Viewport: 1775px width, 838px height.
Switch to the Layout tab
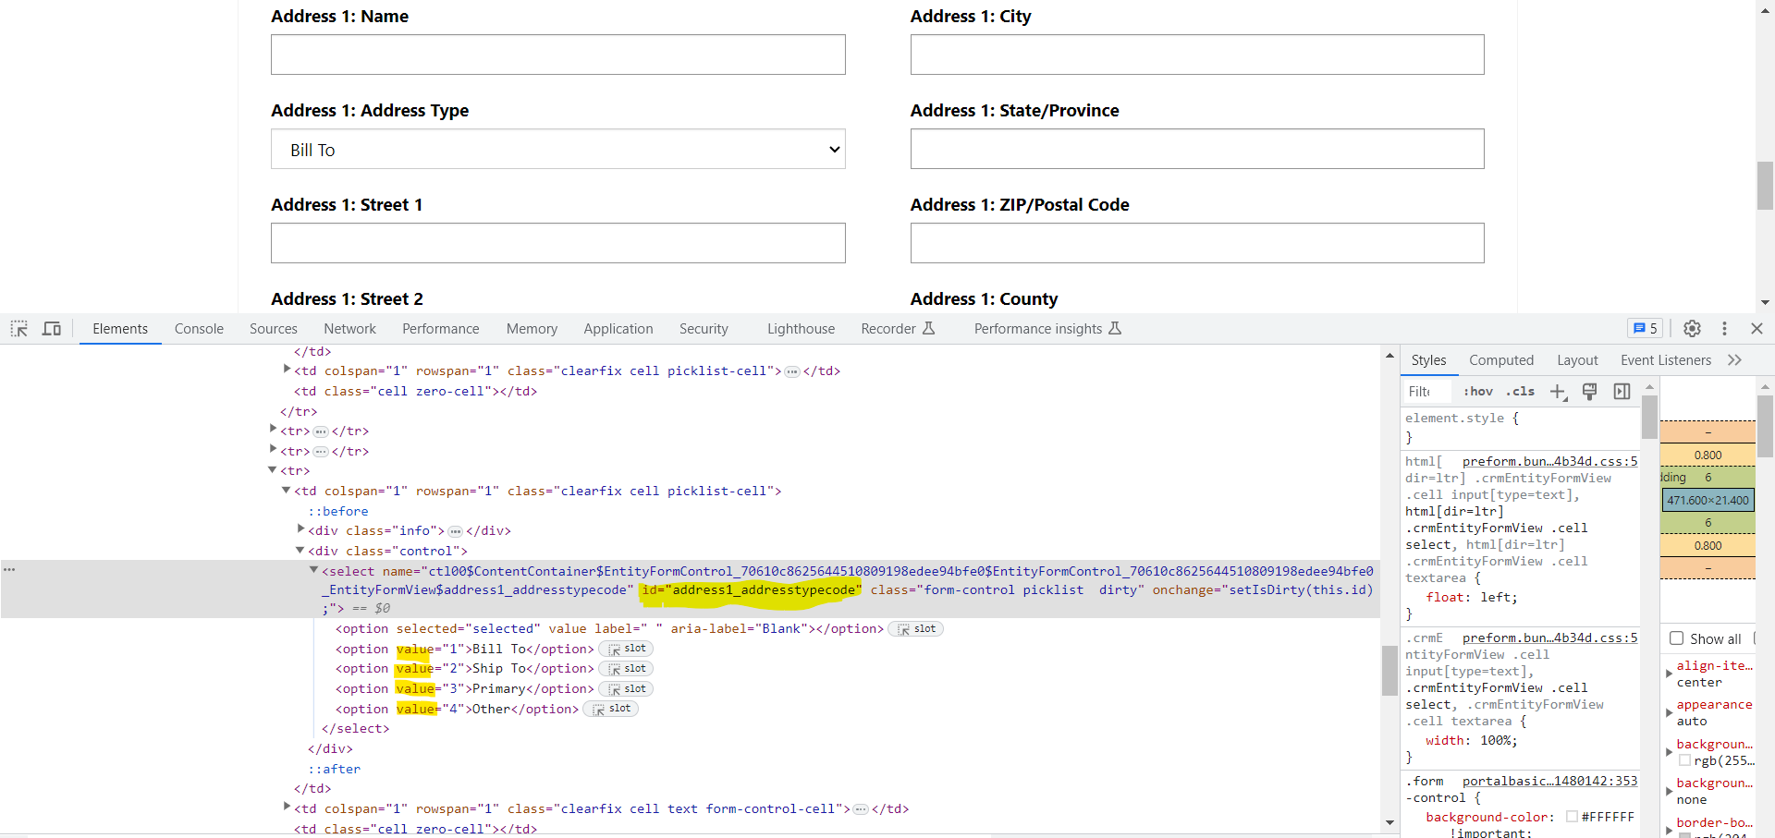(1577, 360)
